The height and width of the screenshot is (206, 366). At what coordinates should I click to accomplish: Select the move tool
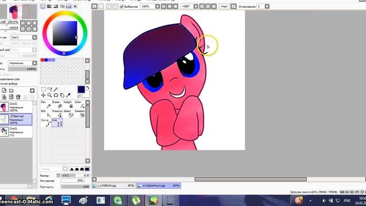[43, 96]
